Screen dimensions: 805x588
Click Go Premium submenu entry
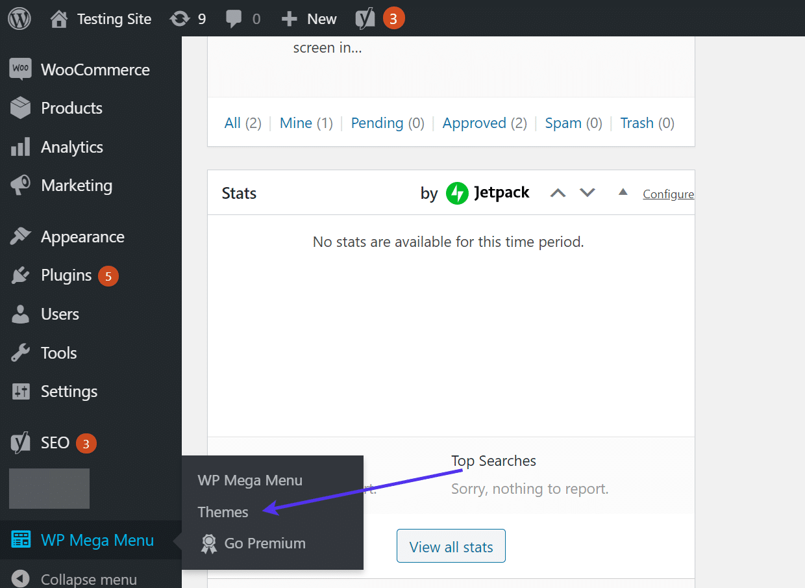pyautogui.click(x=264, y=543)
